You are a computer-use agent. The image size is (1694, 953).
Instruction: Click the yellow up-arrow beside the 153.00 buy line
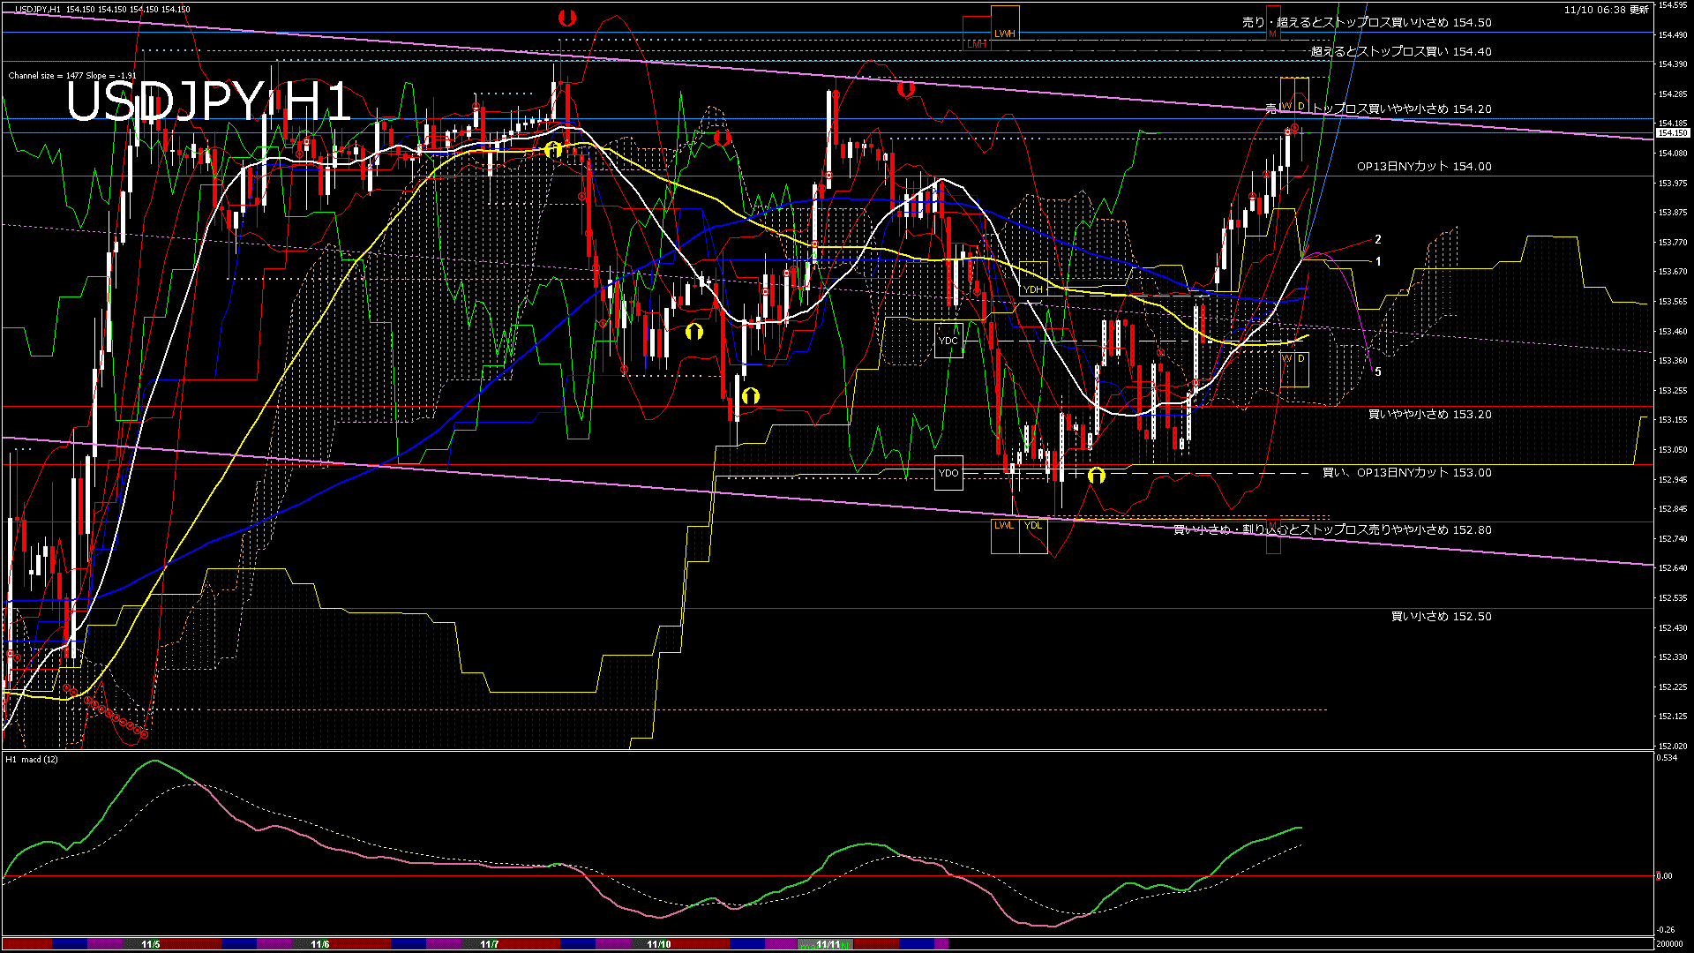point(1096,476)
